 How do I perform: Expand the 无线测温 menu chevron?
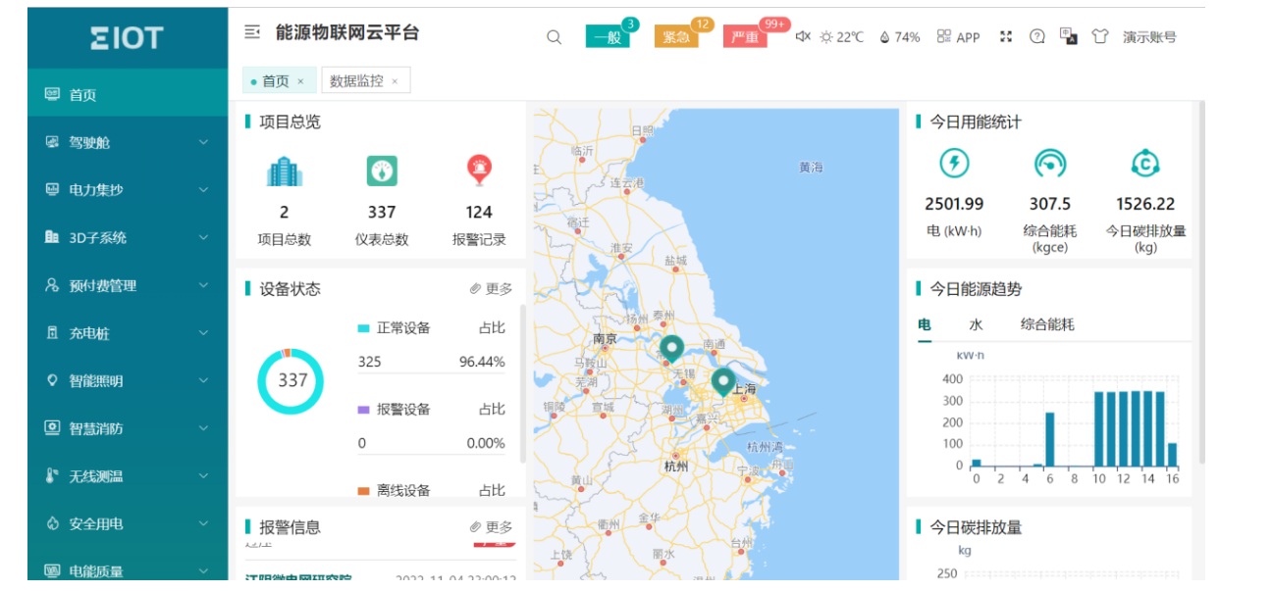click(203, 475)
